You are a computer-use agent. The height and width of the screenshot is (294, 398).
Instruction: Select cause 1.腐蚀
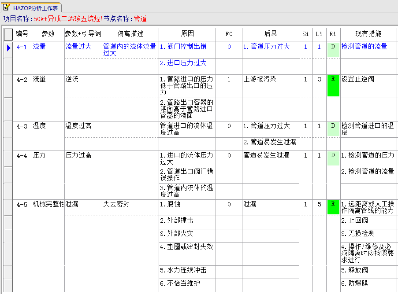click(x=187, y=208)
